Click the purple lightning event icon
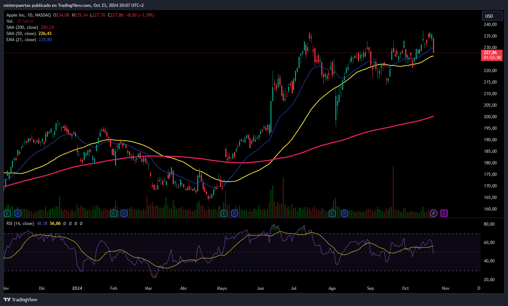The width and height of the screenshot is (508, 306). (x=433, y=213)
